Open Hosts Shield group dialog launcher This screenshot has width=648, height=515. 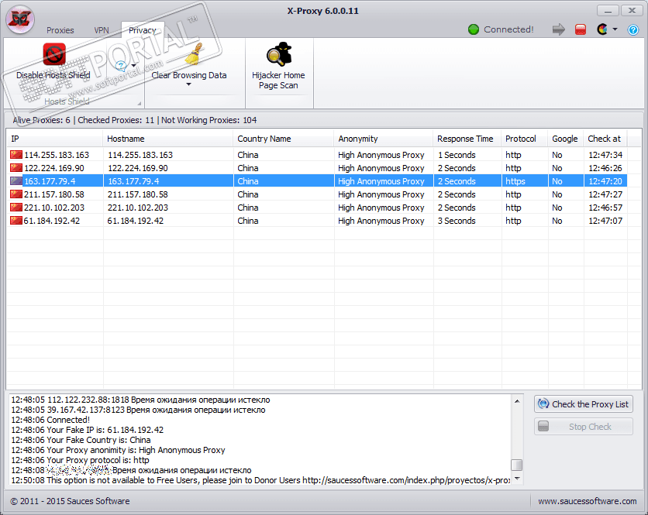point(140,103)
